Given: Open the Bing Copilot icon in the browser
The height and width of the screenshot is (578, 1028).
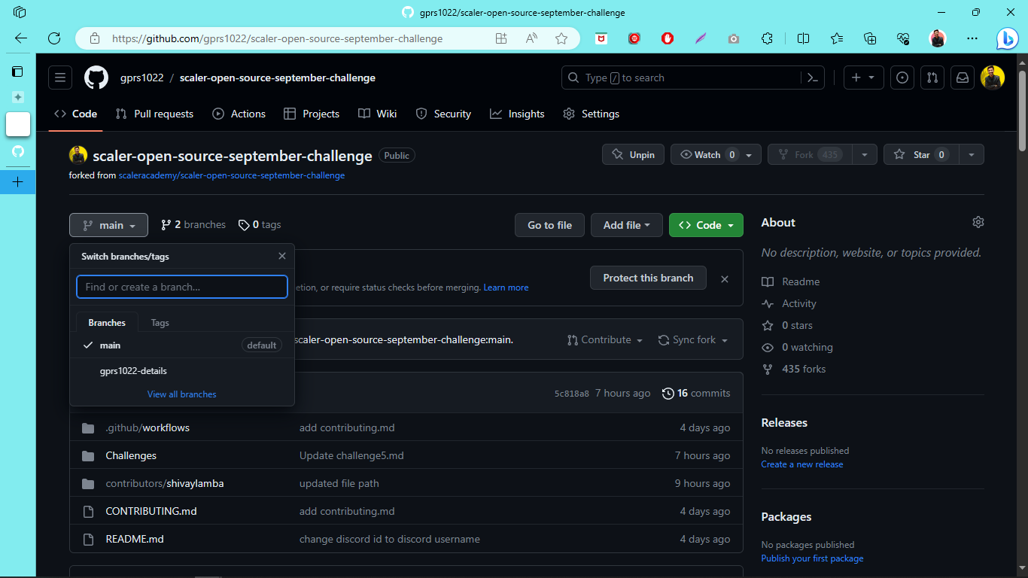Looking at the screenshot, I should click(x=1007, y=38).
